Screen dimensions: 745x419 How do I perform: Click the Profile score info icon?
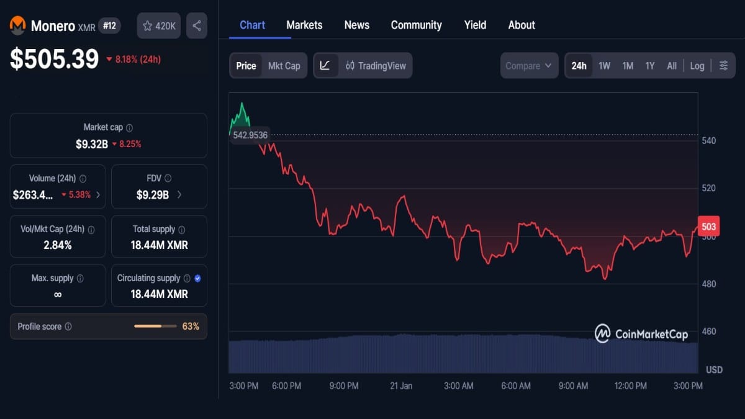pos(68,327)
